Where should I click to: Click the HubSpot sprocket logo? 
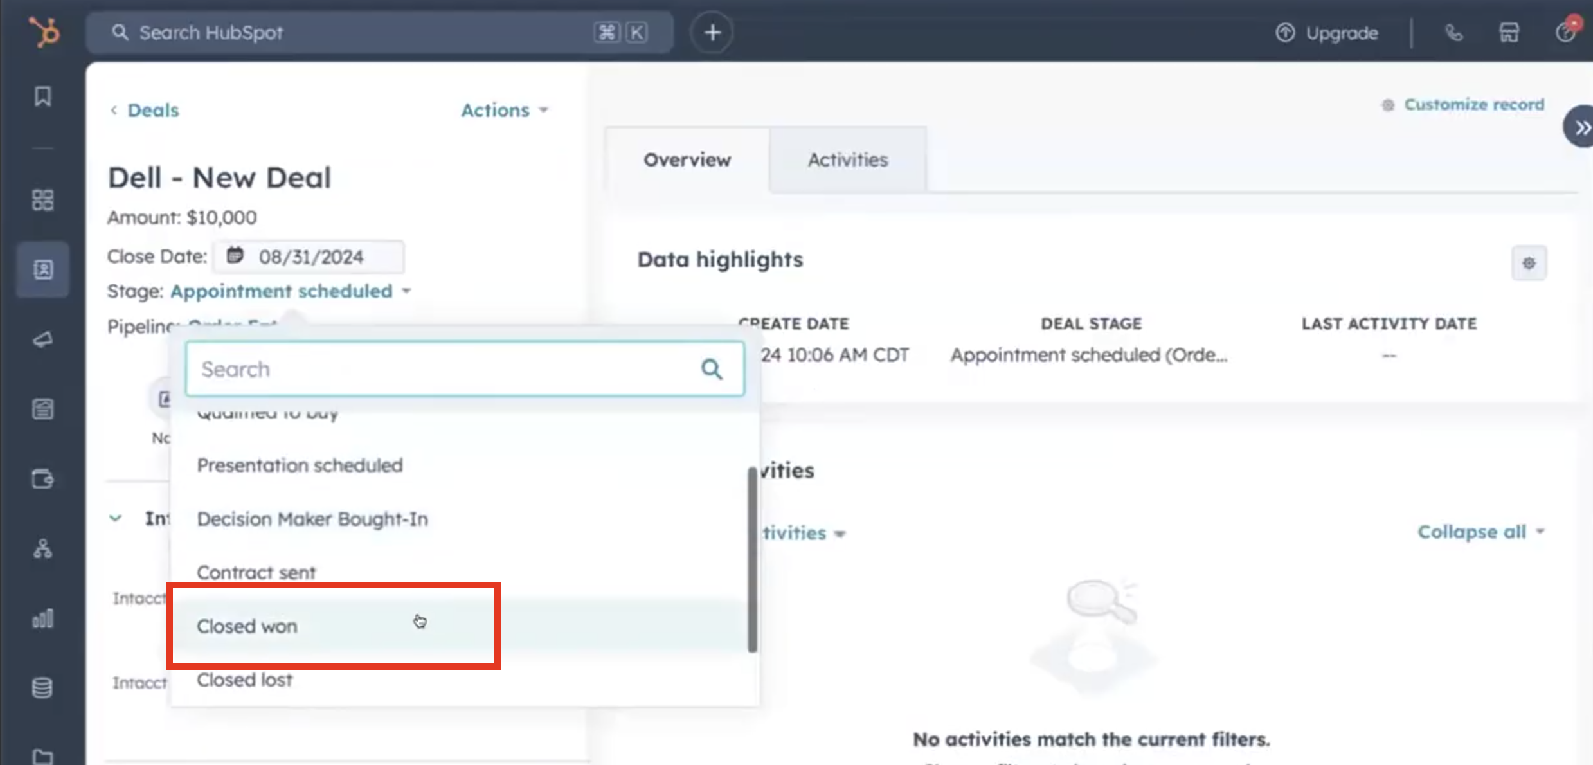[44, 32]
